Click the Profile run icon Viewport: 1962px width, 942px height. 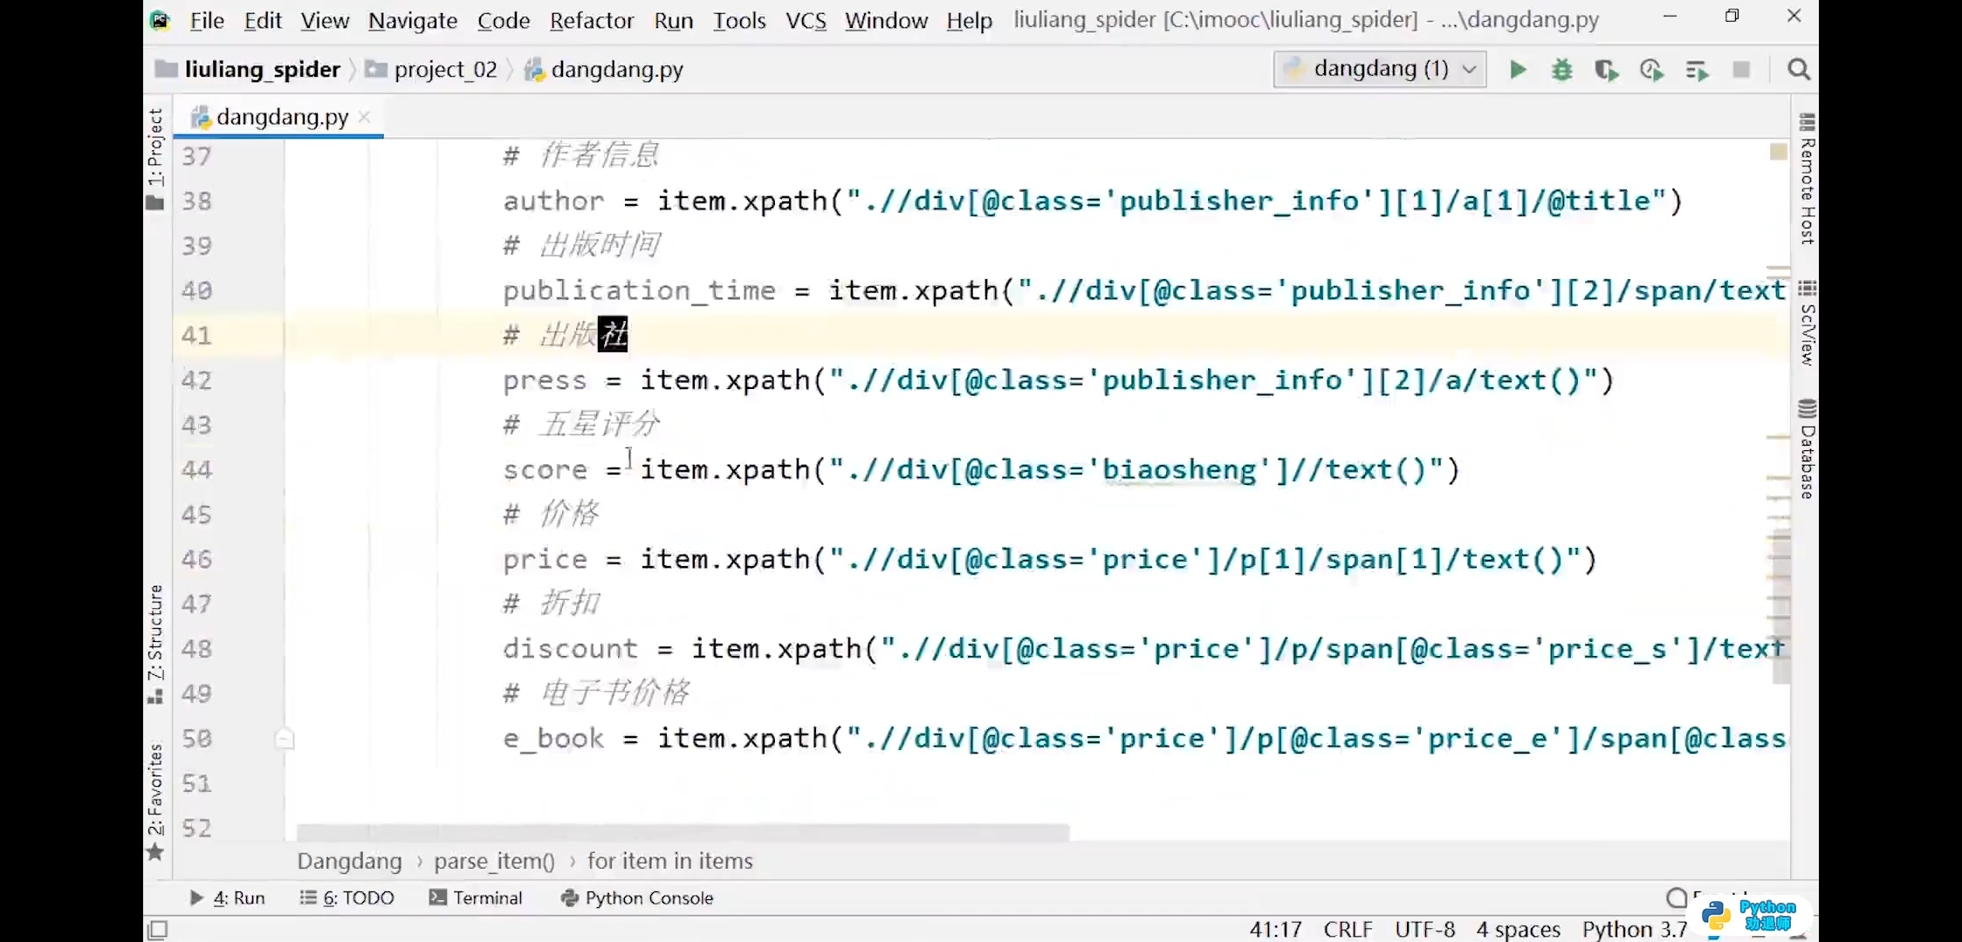click(x=1651, y=70)
